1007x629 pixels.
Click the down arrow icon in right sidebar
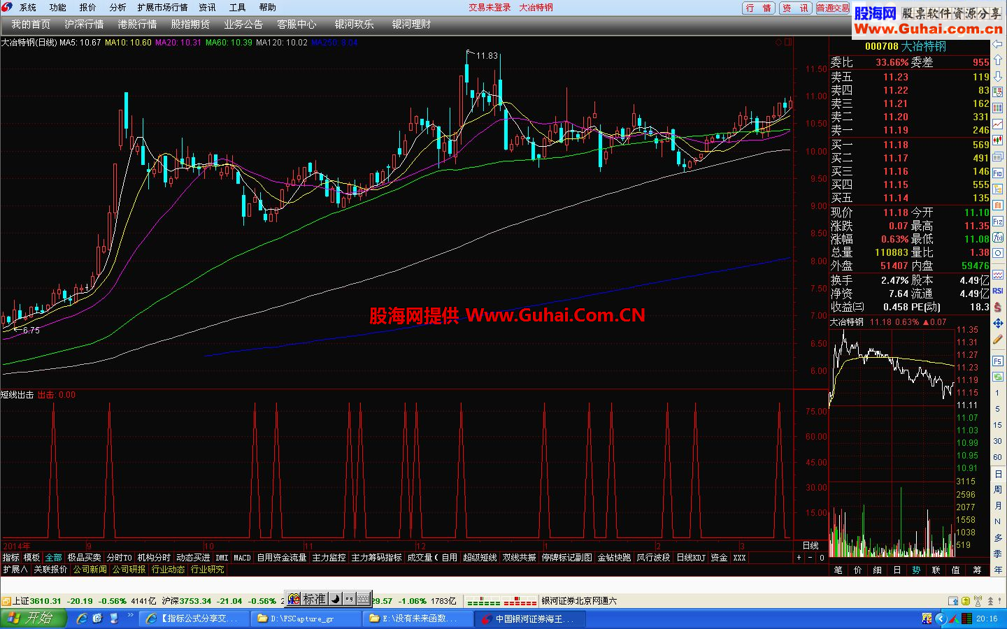coord(998,76)
